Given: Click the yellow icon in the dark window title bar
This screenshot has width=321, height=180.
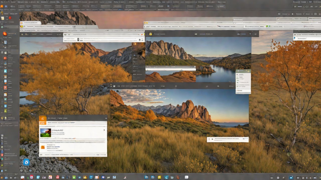Looking at the screenshot, I should [x=150, y=34].
